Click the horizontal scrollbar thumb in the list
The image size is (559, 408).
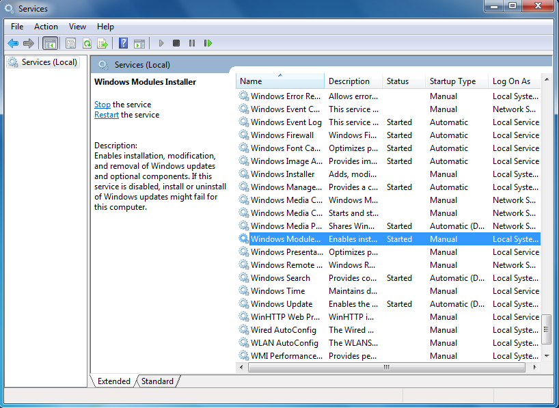386,367
